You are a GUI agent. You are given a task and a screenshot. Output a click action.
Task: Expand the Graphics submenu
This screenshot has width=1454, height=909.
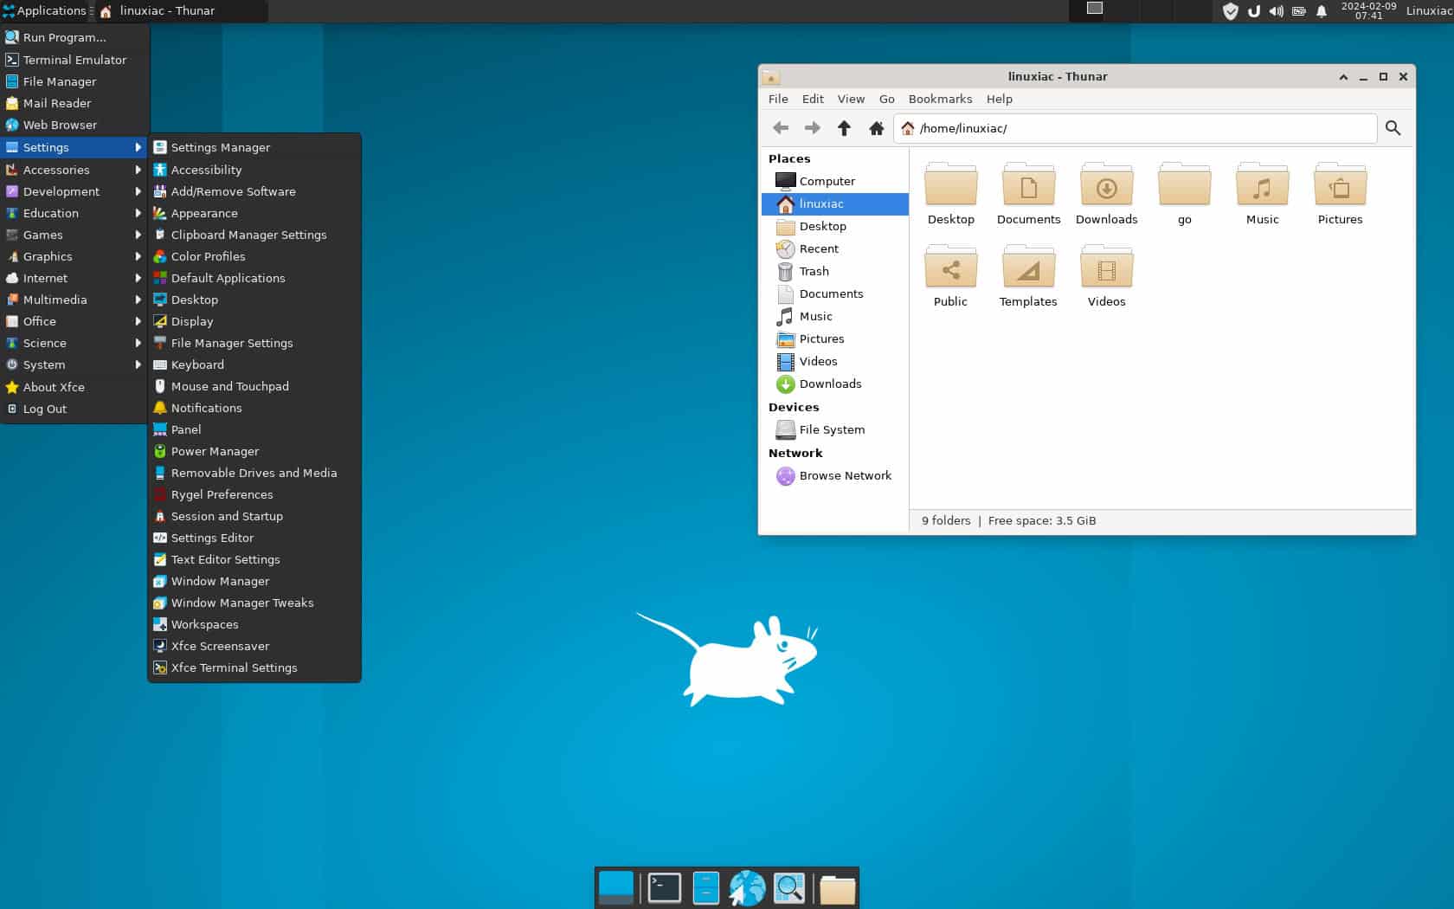pyautogui.click(x=48, y=256)
